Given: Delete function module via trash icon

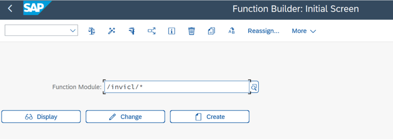Looking at the screenshot, I should click(x=191, y=31).
